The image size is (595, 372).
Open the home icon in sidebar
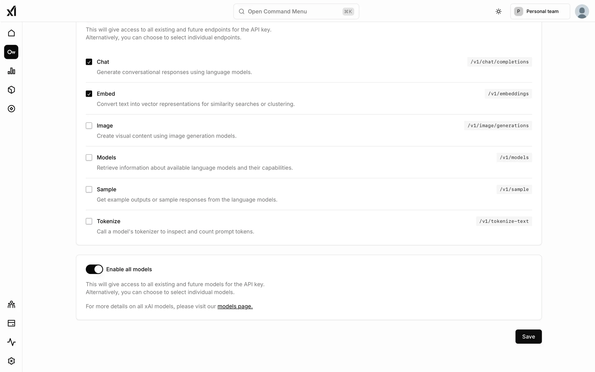coord(11,33)
